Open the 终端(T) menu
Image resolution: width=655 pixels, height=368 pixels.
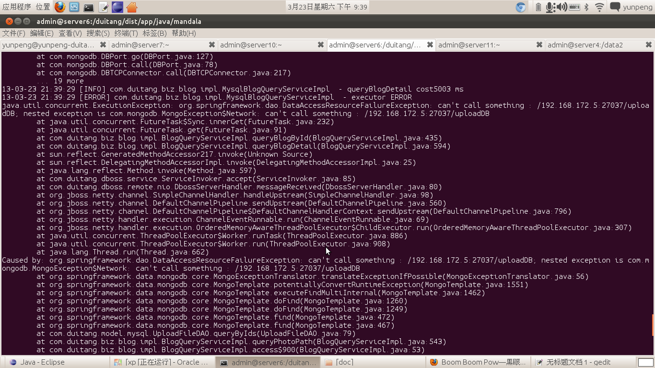coord(126,33)
